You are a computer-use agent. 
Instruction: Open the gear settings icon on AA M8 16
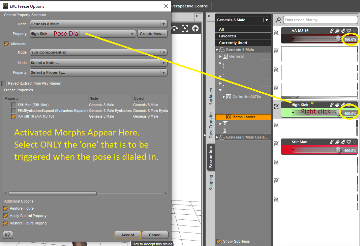coord(355,31)
